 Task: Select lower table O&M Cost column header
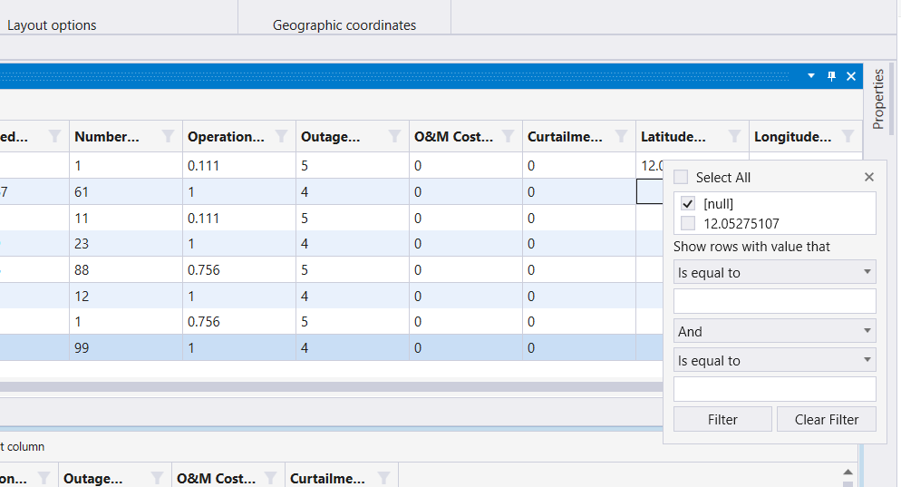pos(216,478)
